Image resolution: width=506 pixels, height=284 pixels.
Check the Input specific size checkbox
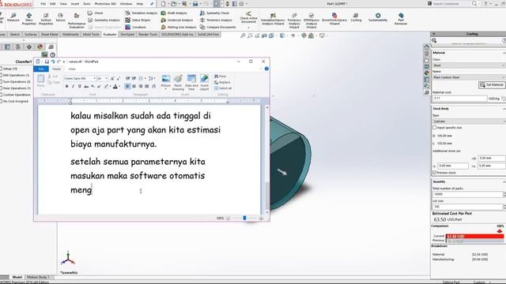pyautogui.click(x=434, y=128)
